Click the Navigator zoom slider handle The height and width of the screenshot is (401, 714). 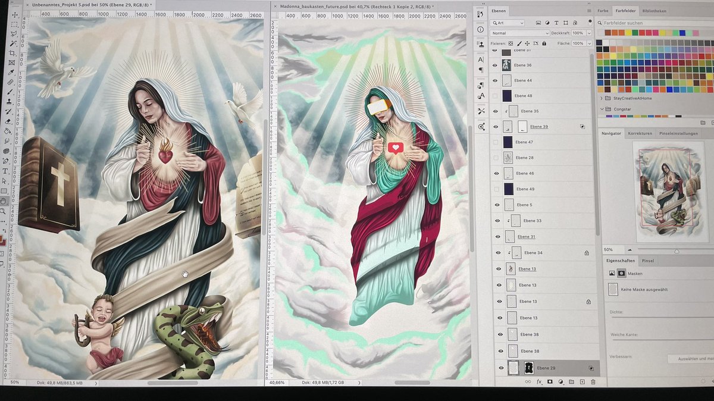tap(677, 251)
